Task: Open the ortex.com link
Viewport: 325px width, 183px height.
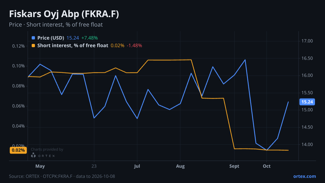Action: pos(305,176)
